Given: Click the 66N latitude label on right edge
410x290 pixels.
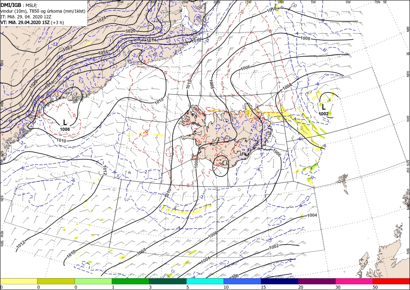Looking at the screenshot, I should [x=408, y=74].
